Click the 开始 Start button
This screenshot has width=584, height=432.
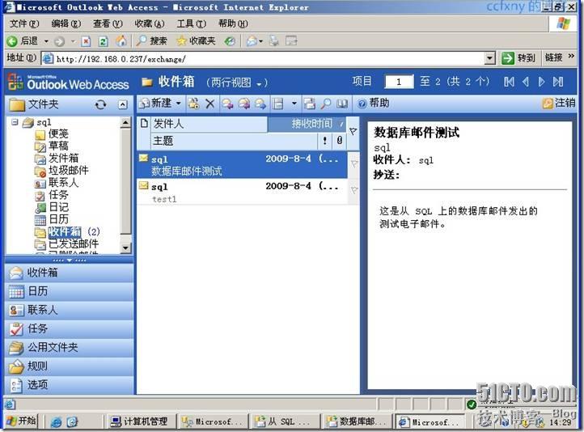21,421
